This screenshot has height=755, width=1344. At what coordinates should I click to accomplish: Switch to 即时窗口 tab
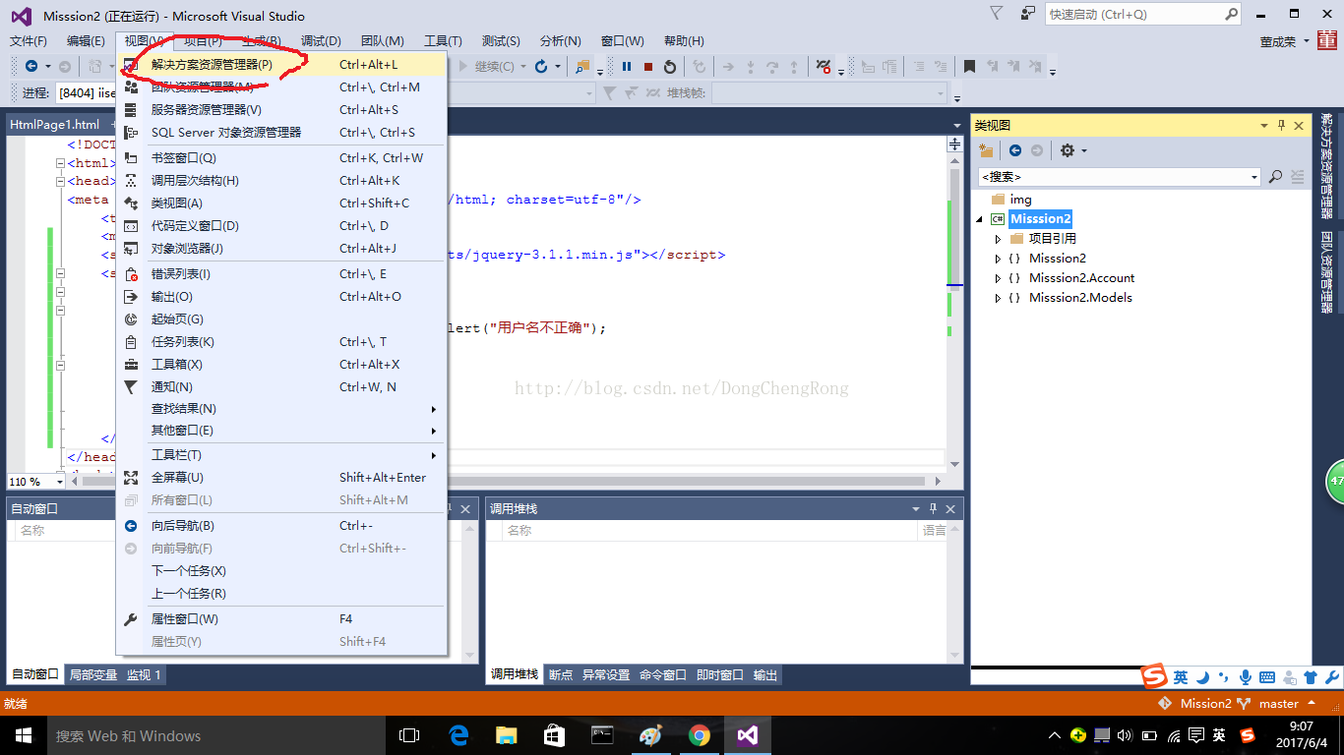[719, 674]
